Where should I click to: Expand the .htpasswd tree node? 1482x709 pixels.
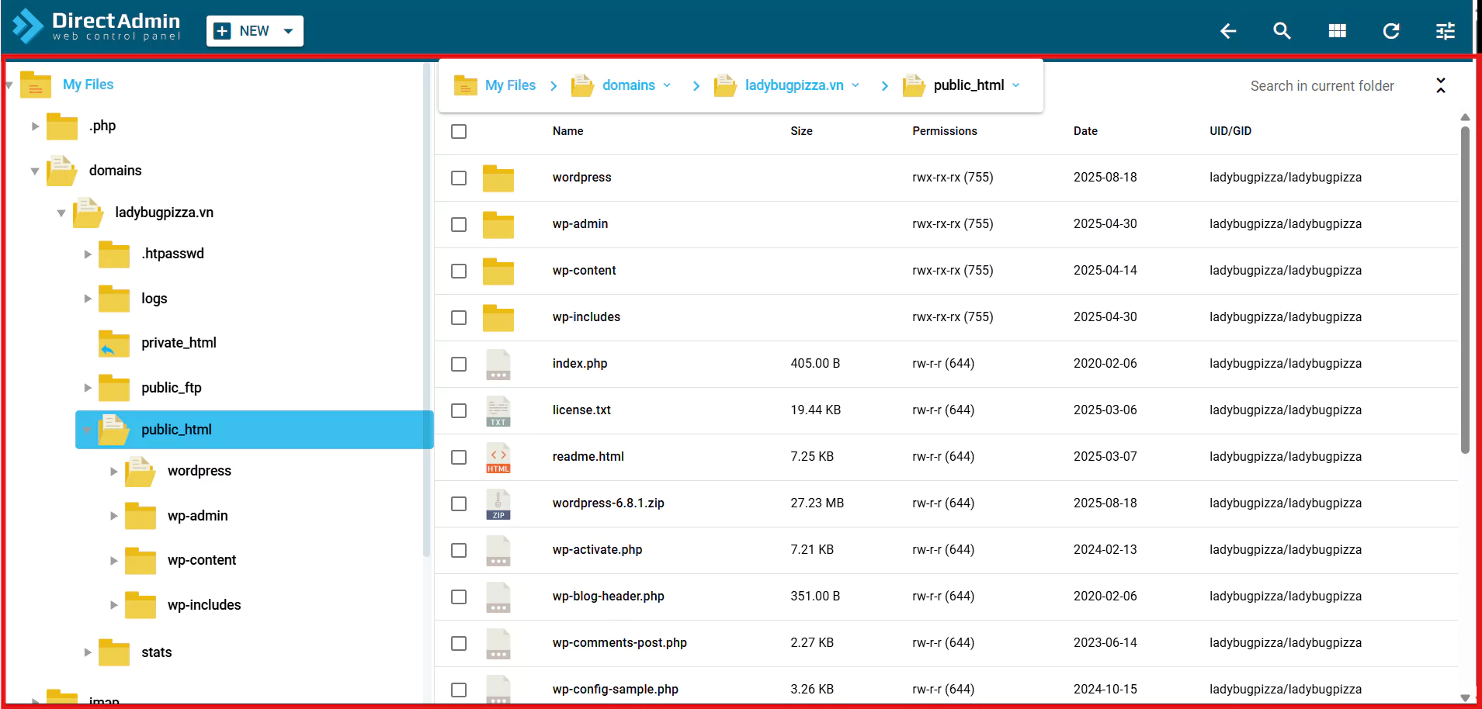[x=88, y=254]
